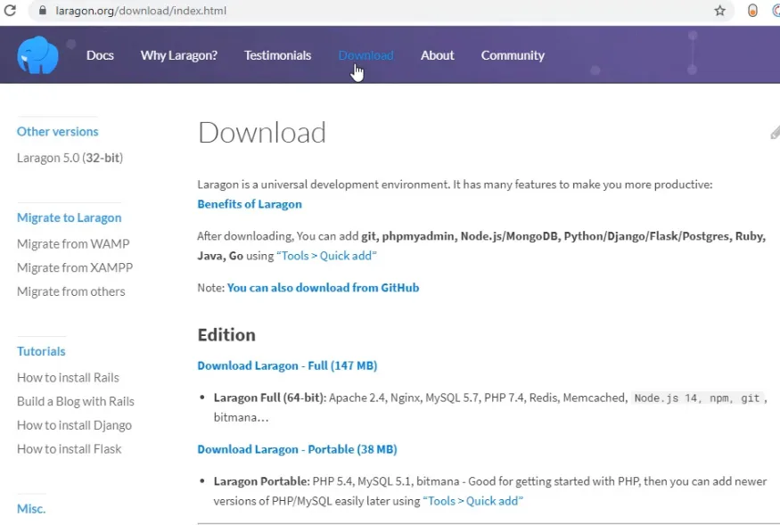
Task: Click Download Laragon - Full (147 MB)
Action: tap(287, 365)
